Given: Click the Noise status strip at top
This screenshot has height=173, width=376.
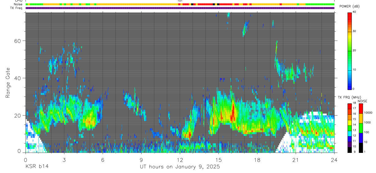Looking at the screenshot, I should pyautogui.click(x=180, y=5).
